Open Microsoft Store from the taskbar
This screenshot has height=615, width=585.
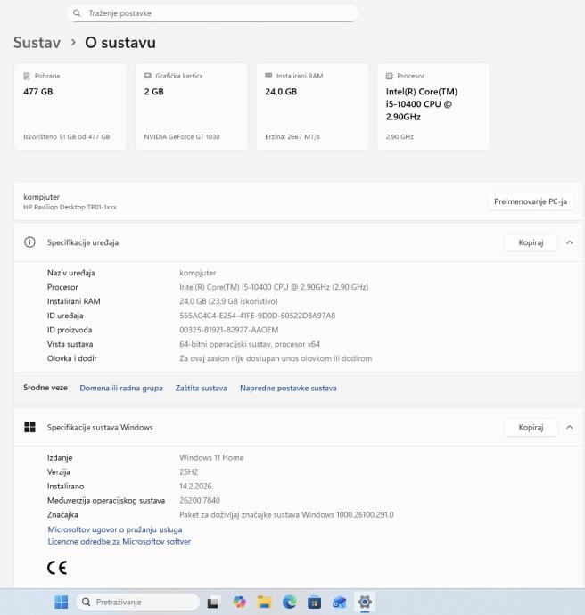pos(314,603)
